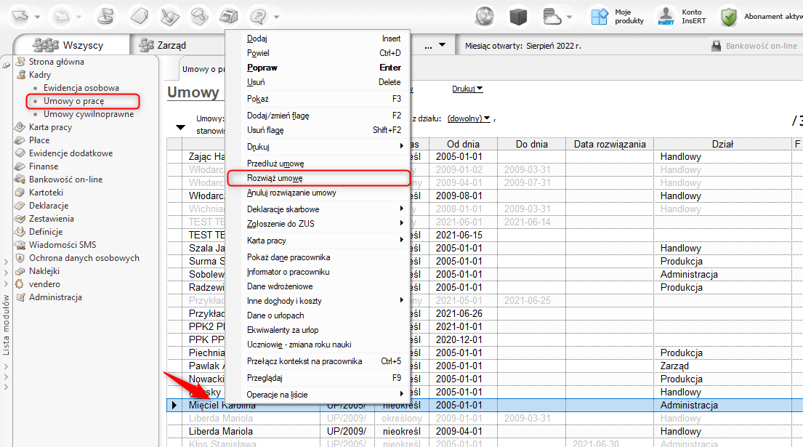Click the Kadry module icon
The width and height of the screenshot is (803, 447).
coord(20,75)
